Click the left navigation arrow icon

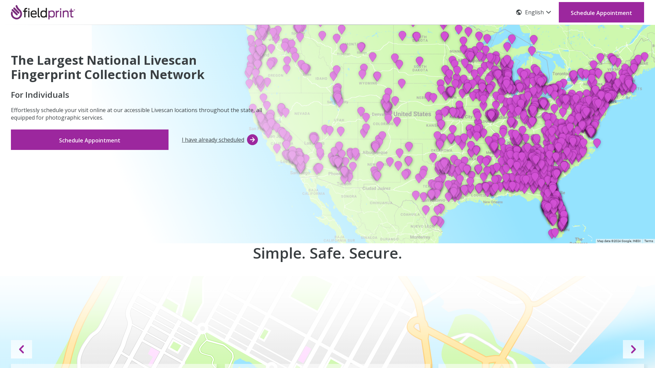21,349
